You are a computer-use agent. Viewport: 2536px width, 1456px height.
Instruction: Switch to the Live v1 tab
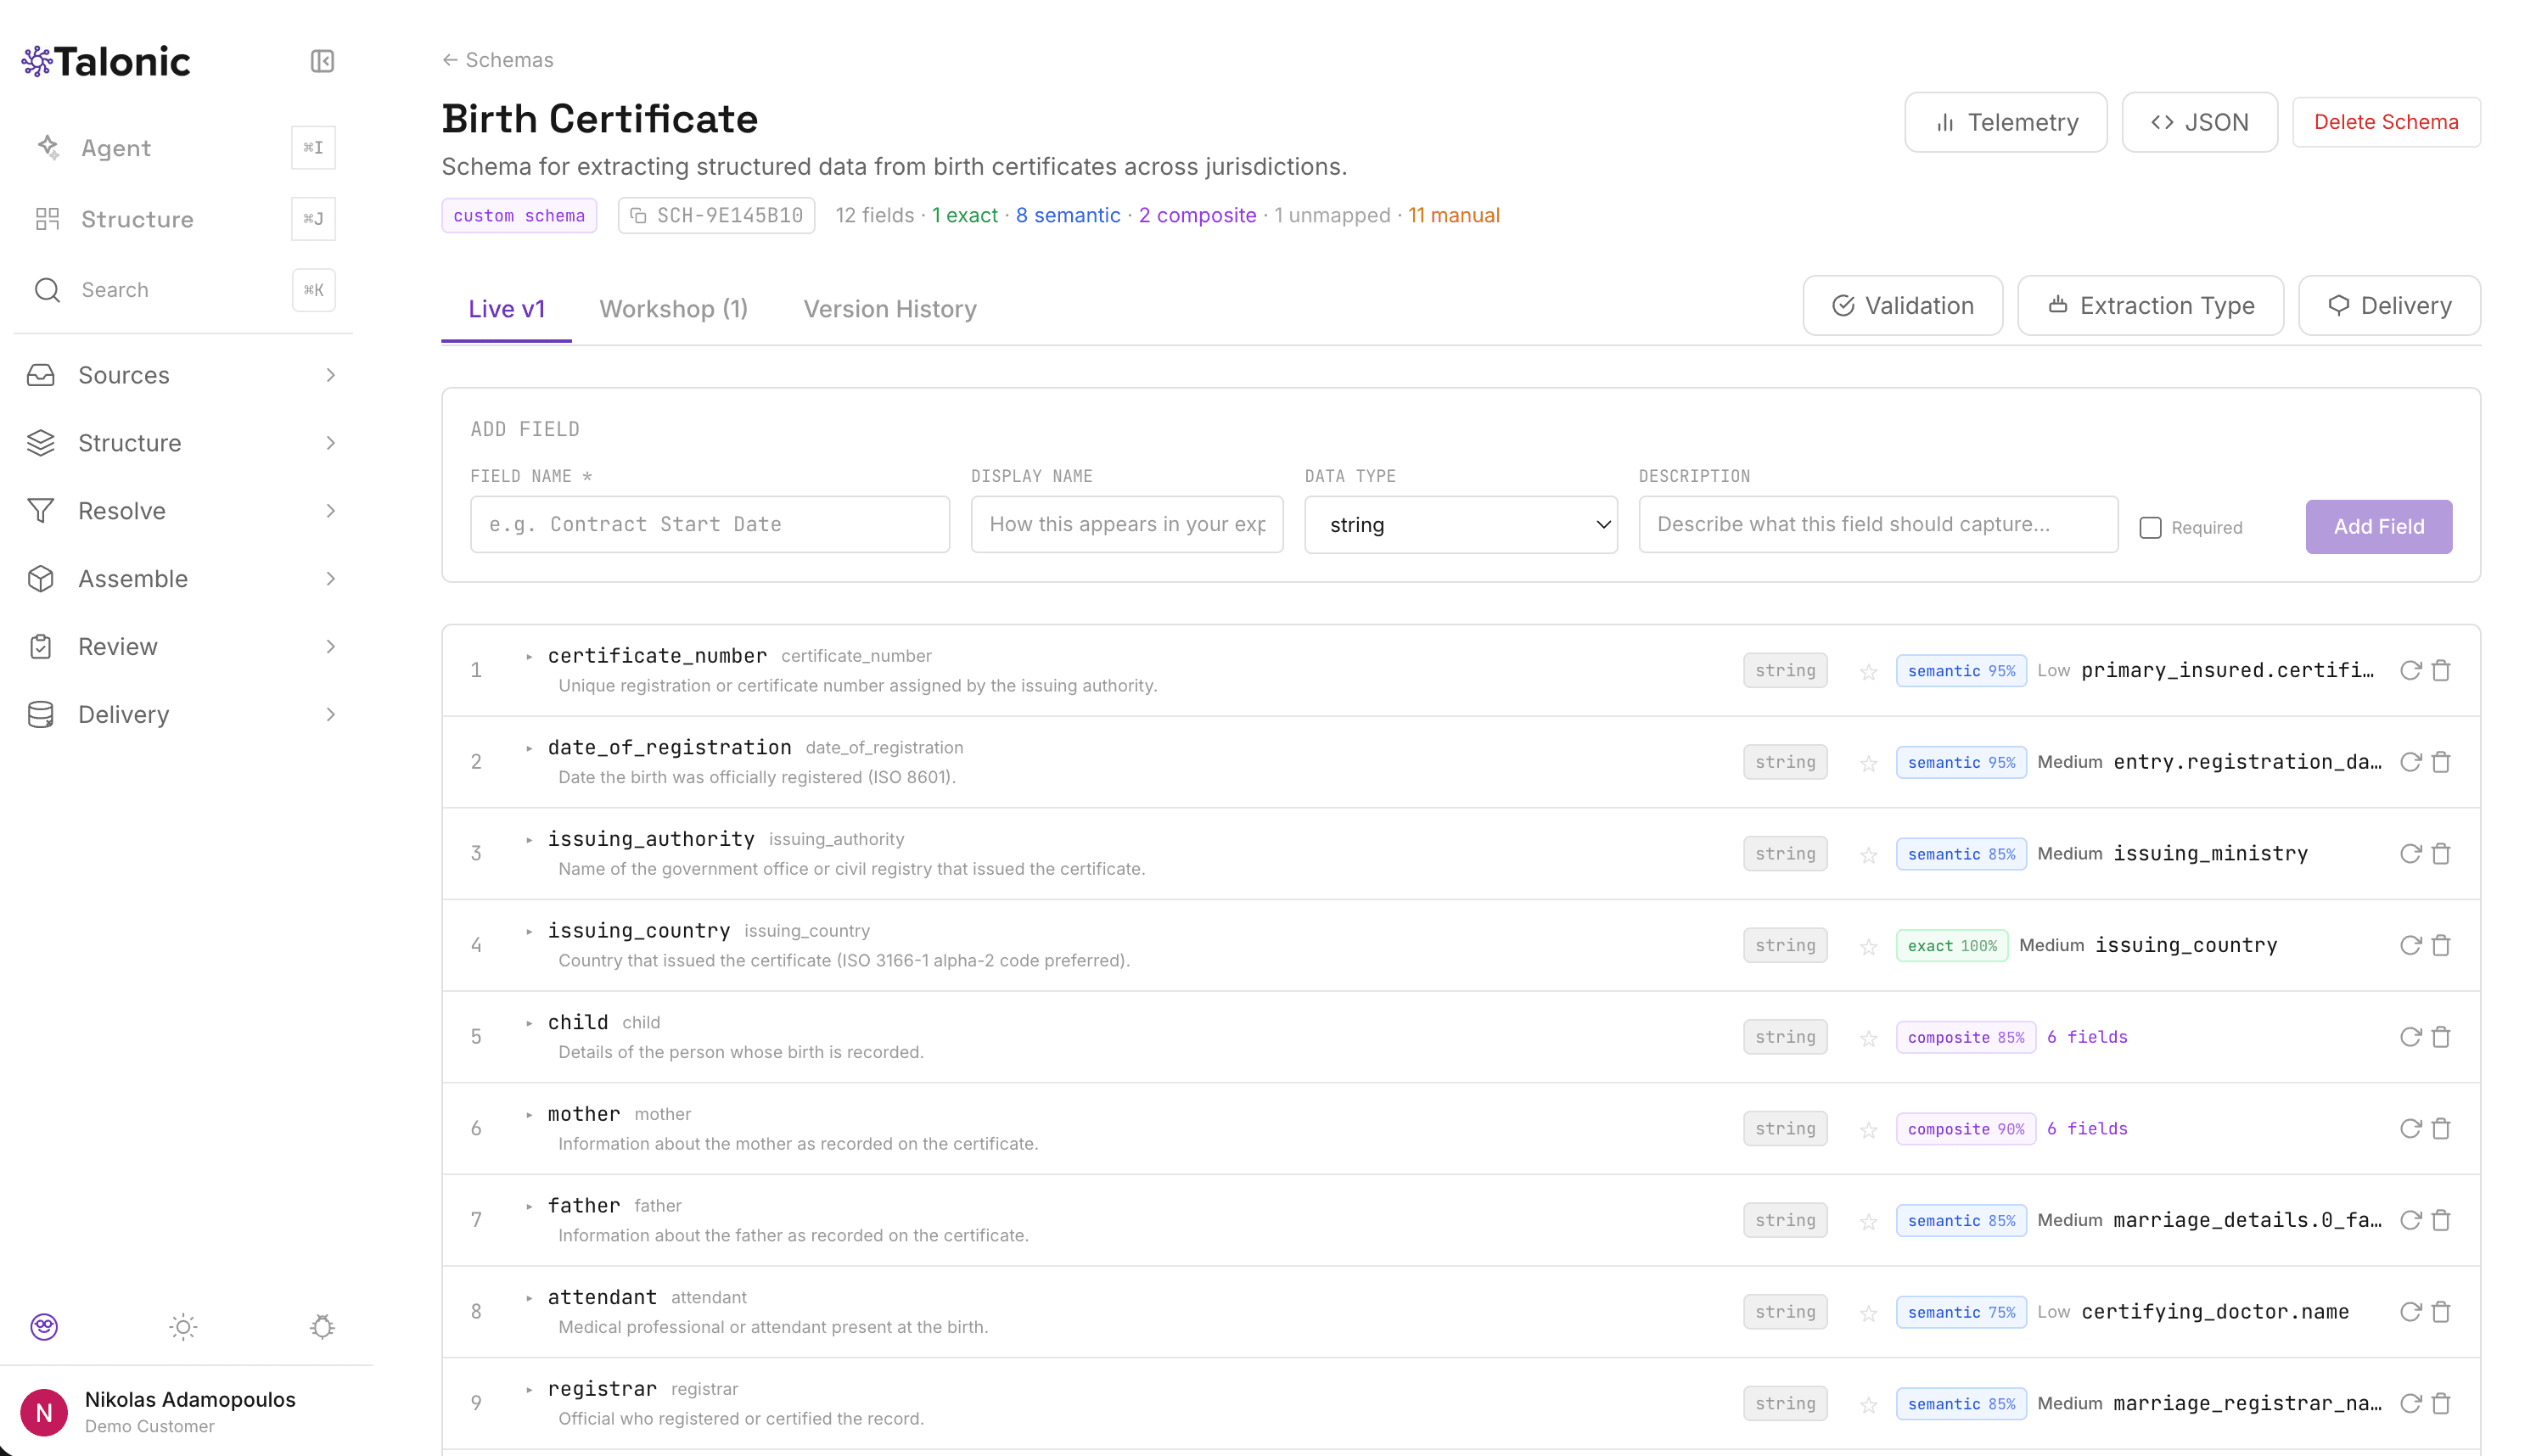coord(506,309)
